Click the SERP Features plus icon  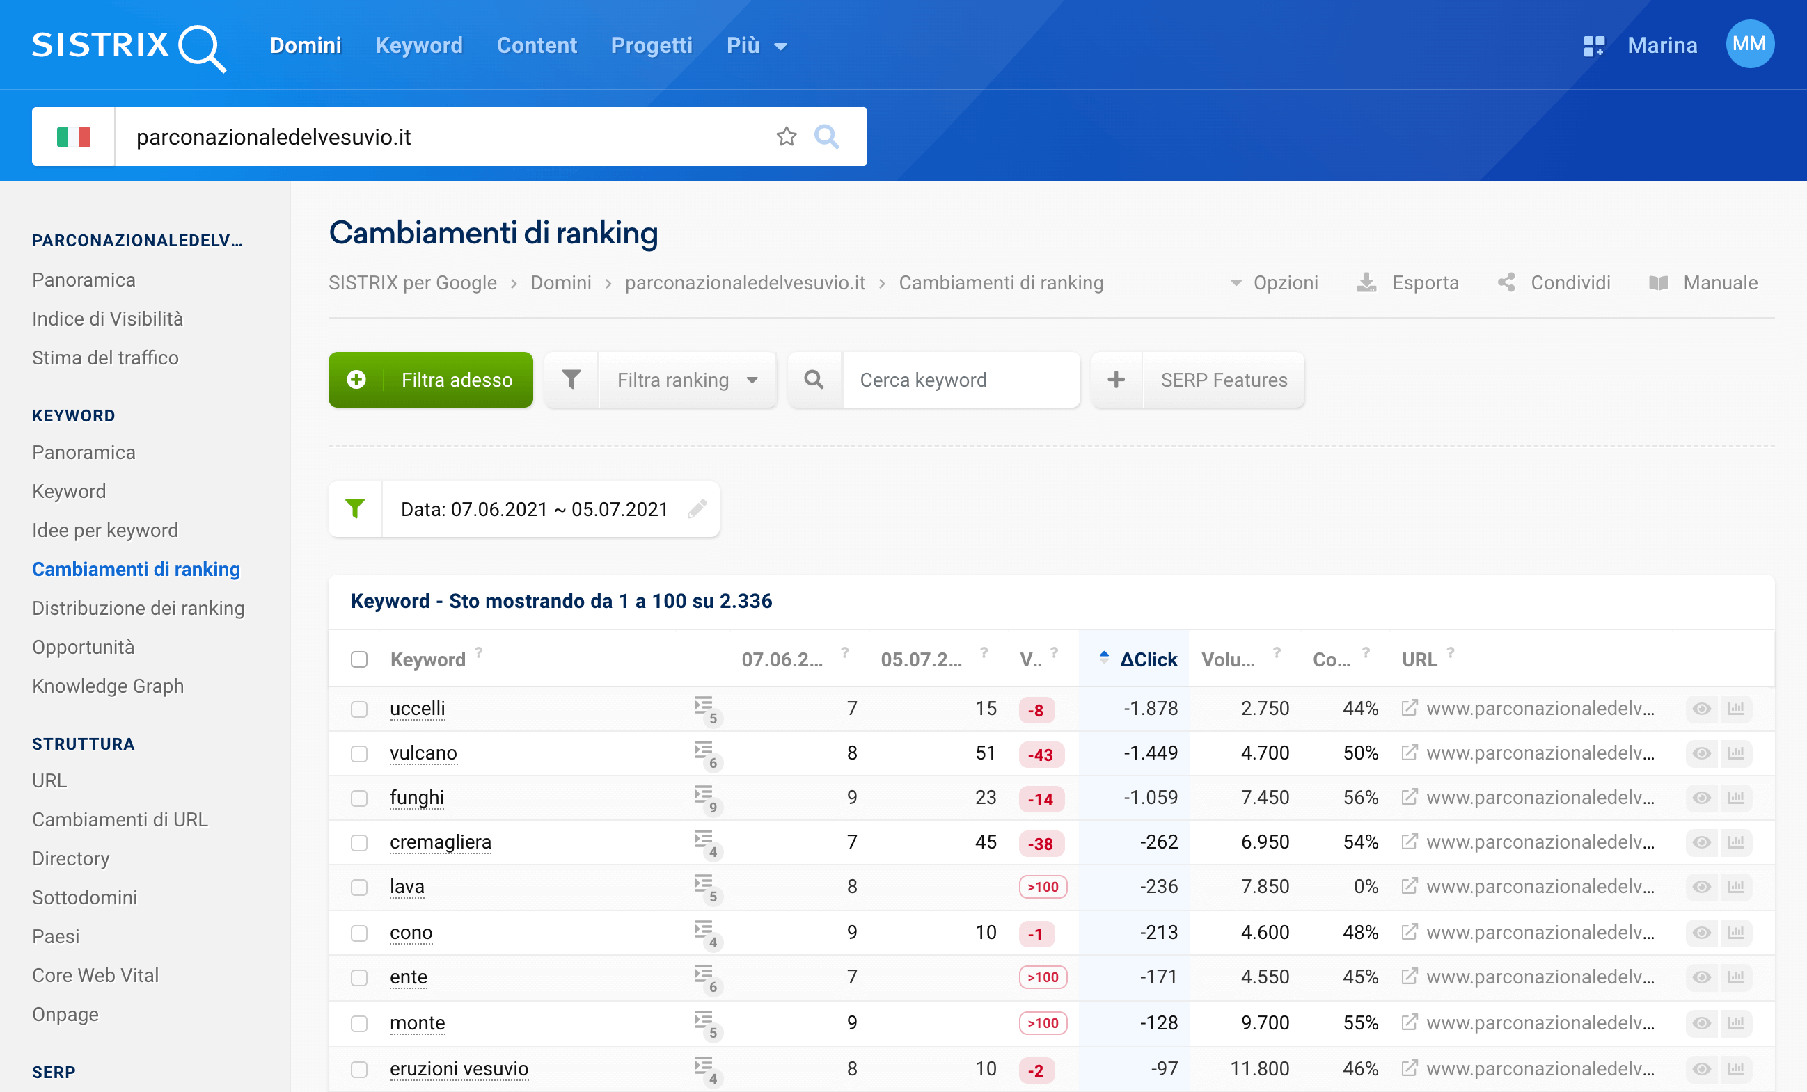(x=1112, y=379)
